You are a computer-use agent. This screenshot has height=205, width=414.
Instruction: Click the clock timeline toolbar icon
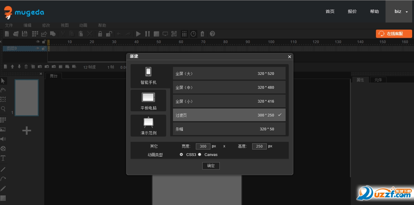pyautogui.click(x=193, y=34)
